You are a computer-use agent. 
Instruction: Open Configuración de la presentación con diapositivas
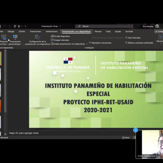click(x=37, y=40)
